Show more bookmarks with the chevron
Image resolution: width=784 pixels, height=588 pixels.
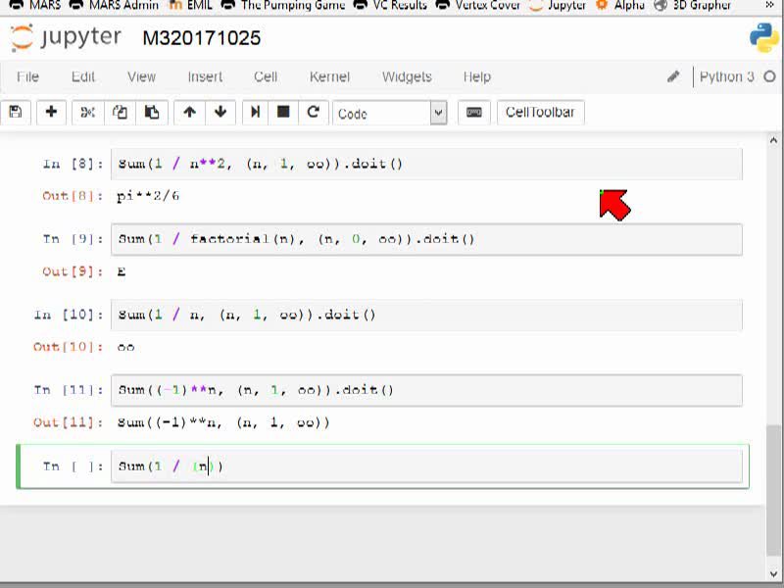point(769,5)
